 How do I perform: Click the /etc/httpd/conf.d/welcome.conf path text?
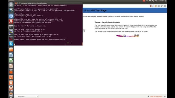click(x=118, y=29)
